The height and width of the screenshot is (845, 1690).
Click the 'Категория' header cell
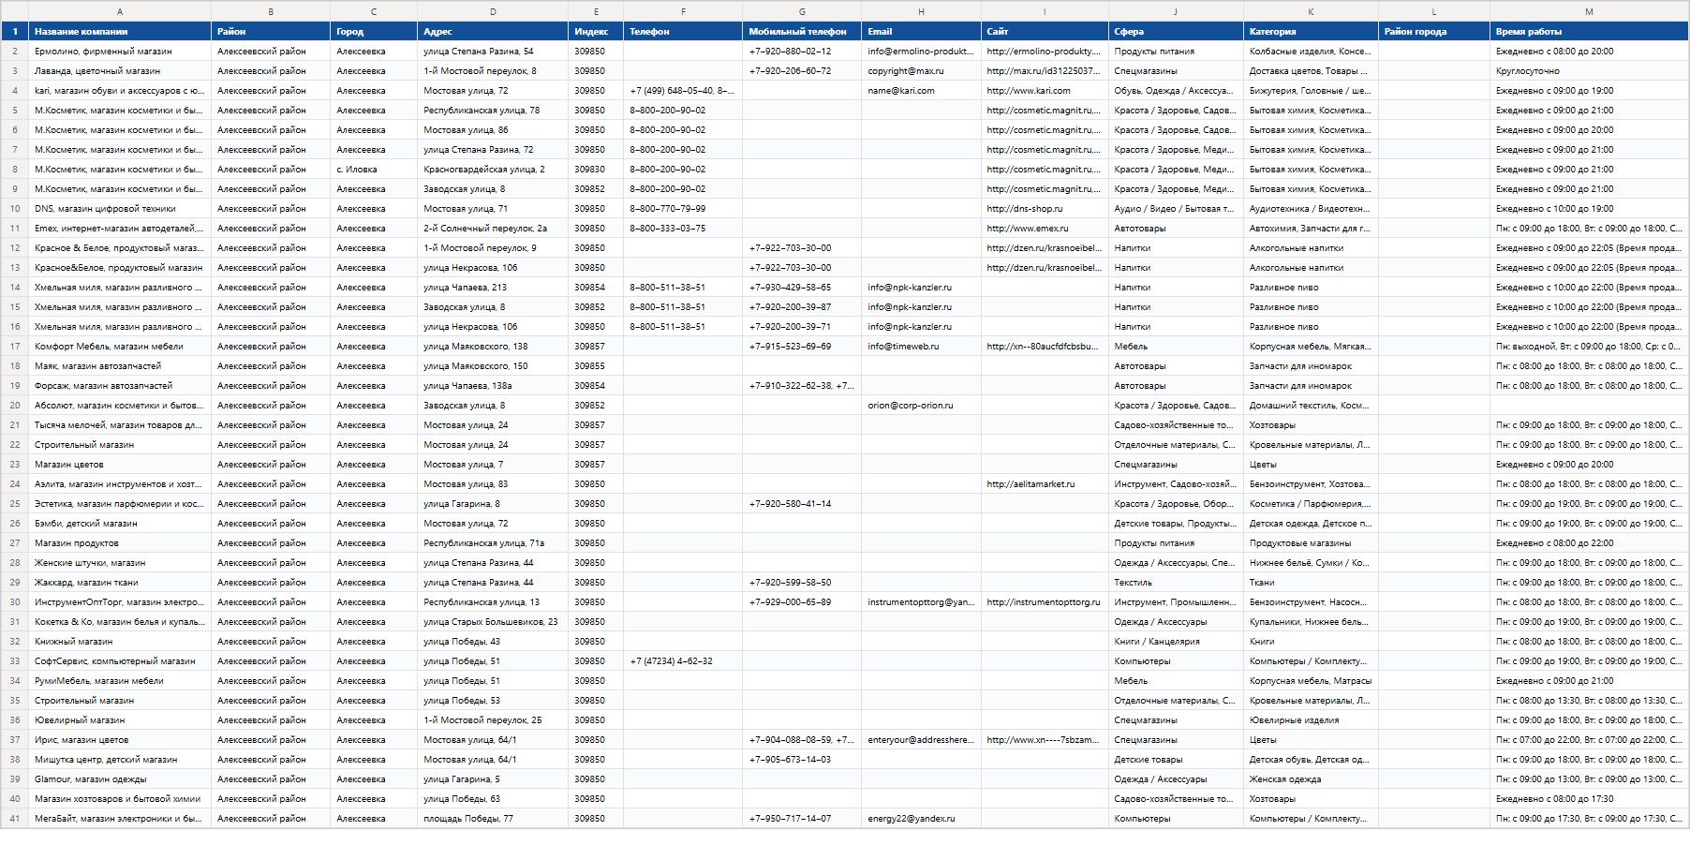[1311, 31]
